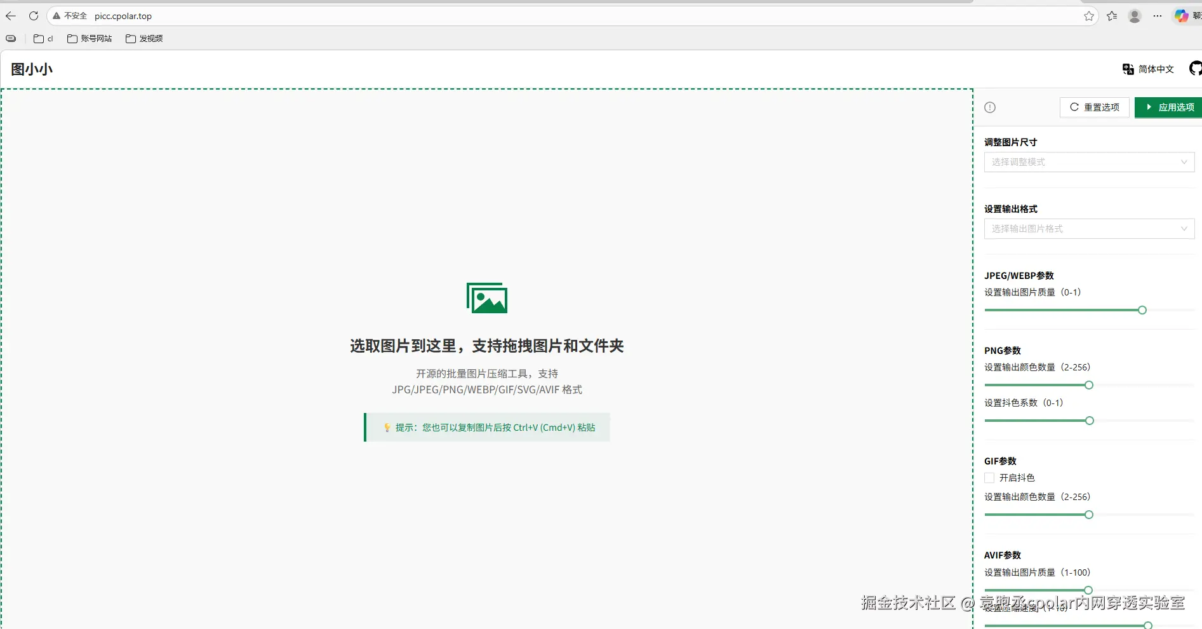Click the green image placeholder icon

click(486, 297)
